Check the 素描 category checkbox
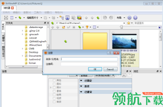Image resolution: width=163 pixels, height=107 pixels. [54, 91]
